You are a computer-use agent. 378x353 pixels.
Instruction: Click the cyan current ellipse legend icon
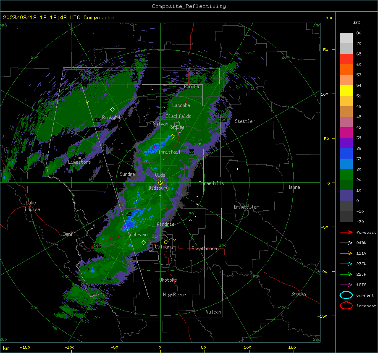pos(346,295)
